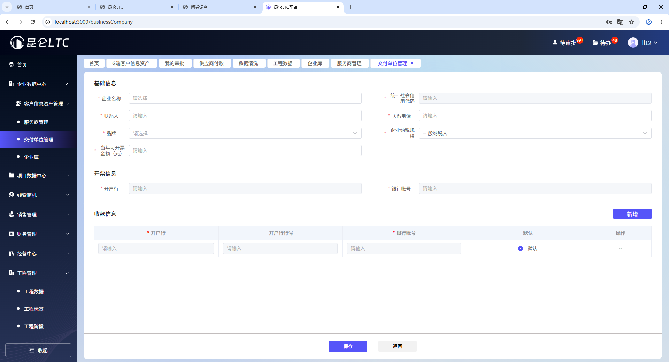Image resolution: width=669 pixels, height=362 pixels.
Task: Open the 企业数据中心 sidebar section icon
Action: pyautogui.click(x=10, y=84)
